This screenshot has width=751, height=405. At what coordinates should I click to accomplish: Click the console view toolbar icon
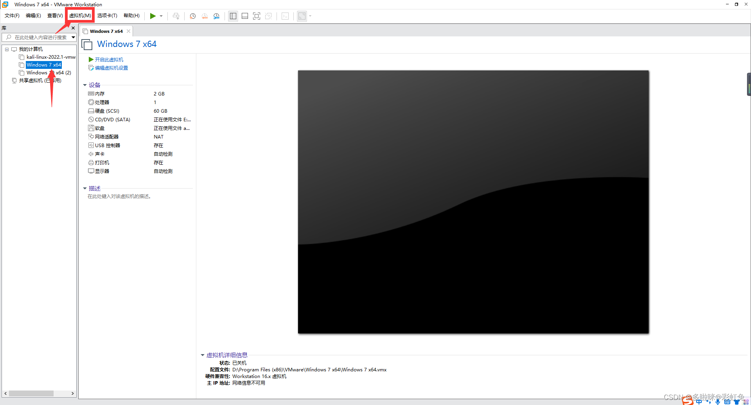click(x=286, y=16)
